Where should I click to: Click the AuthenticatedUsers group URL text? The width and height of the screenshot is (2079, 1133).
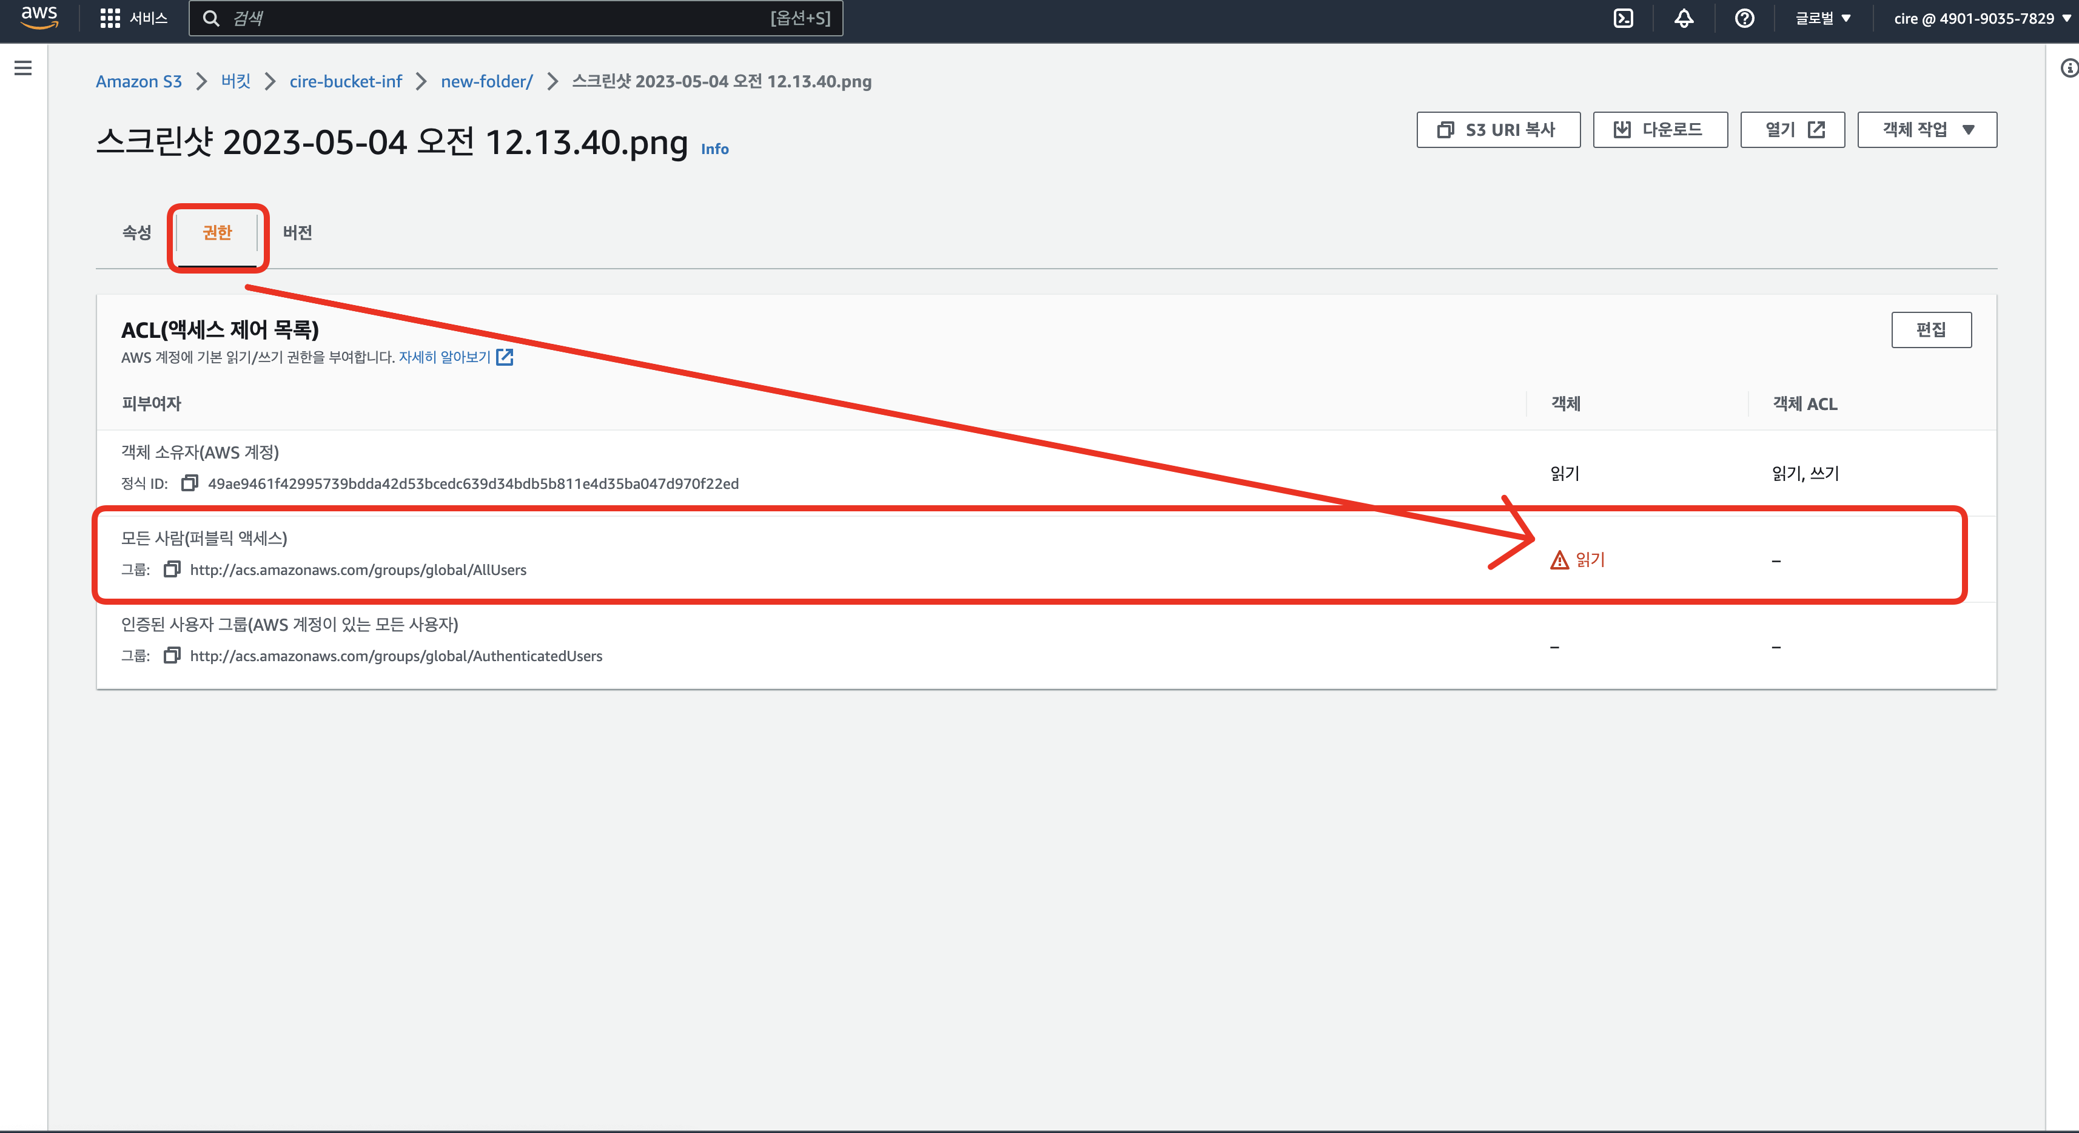click(396, 655)
